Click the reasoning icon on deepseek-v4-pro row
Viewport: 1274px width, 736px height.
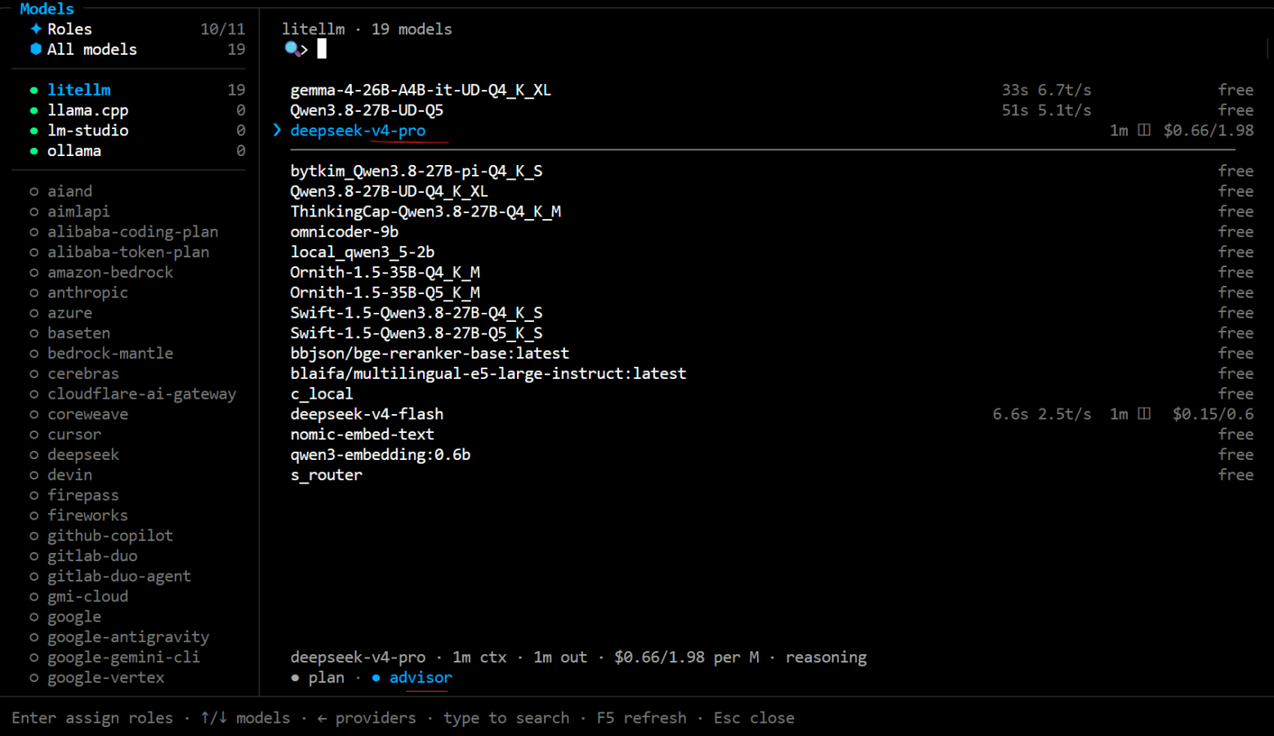(1144, 130)
